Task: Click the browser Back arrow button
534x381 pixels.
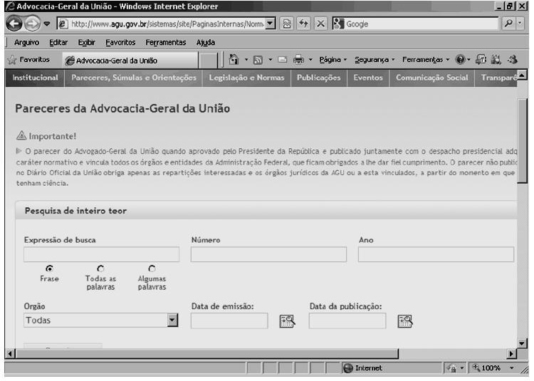Action: click(14, 24)
